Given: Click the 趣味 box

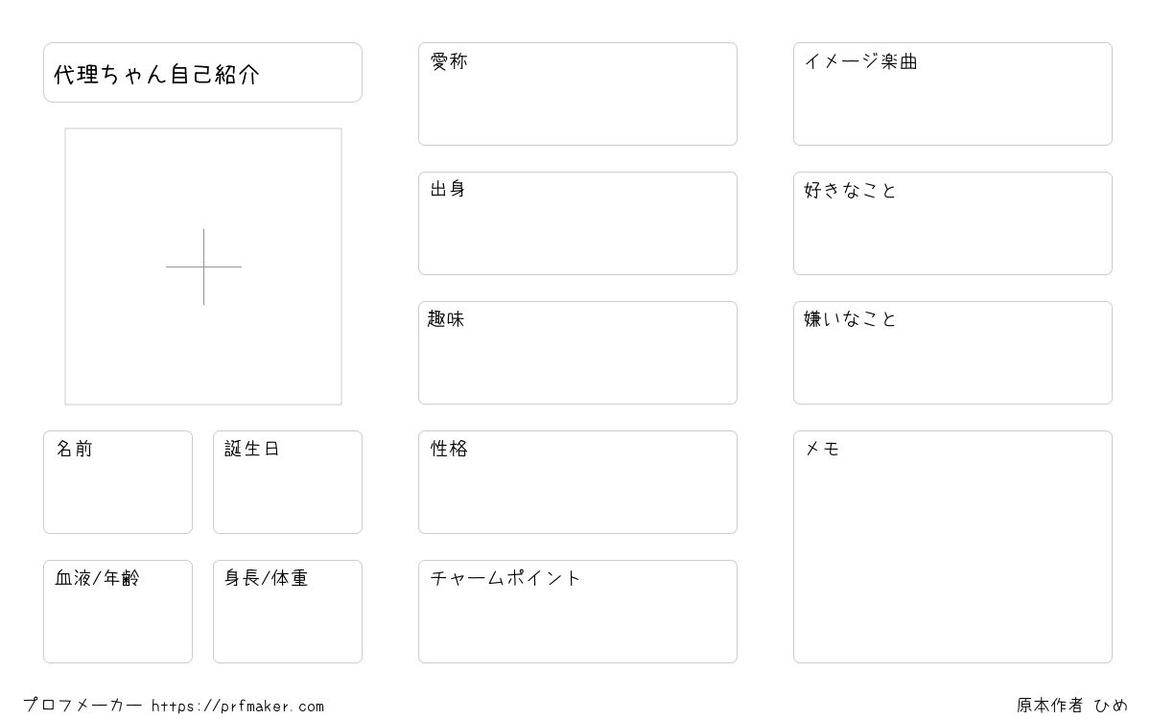Looking at the screenshot, I should point(577,353).
